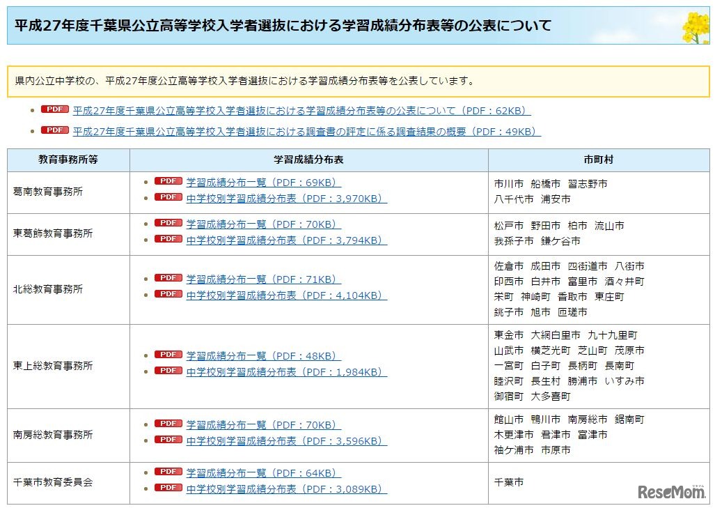Screen dimensions: 715x508
Task: Open 東葛飾の中学校別学習成績分布表（PDF：3,794KB）
Action: tap(286, 240)
